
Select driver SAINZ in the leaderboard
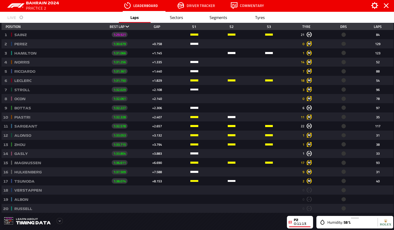click(x=20, y=35)
